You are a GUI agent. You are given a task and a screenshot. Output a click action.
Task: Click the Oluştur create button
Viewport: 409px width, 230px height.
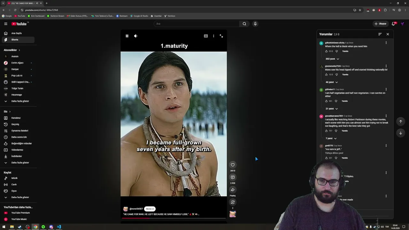coord(381,24)
